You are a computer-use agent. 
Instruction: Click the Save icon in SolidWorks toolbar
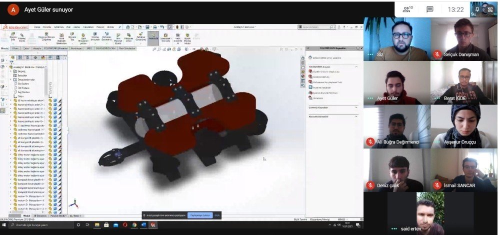coord(147,27)
